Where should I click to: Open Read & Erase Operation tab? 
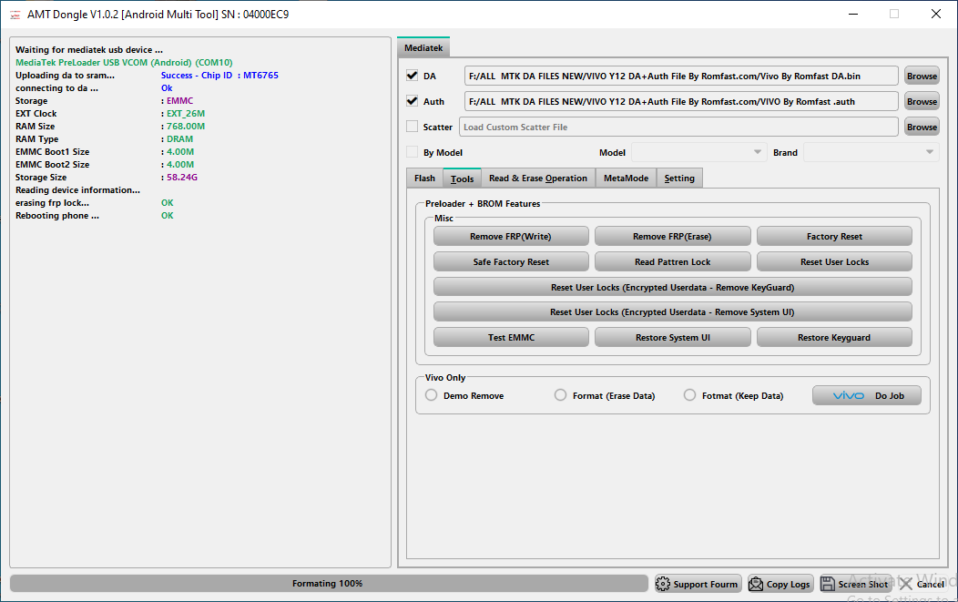point(537,179)
